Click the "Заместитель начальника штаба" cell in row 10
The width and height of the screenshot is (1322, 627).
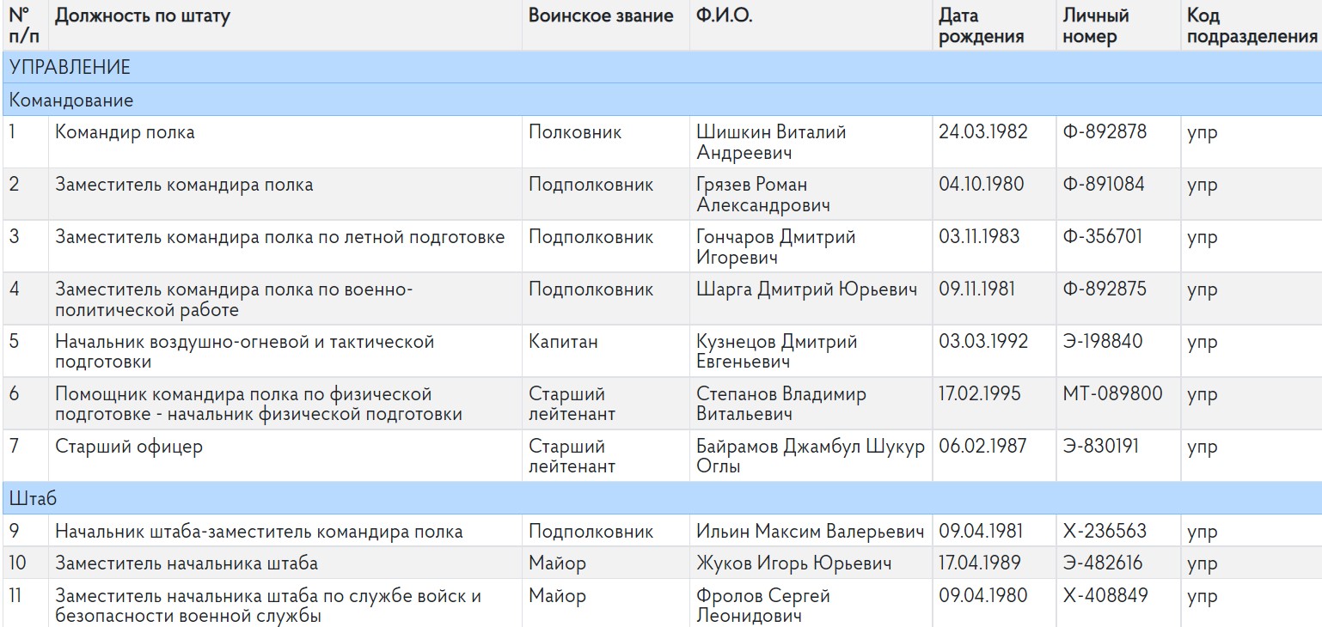click(187, 563)
